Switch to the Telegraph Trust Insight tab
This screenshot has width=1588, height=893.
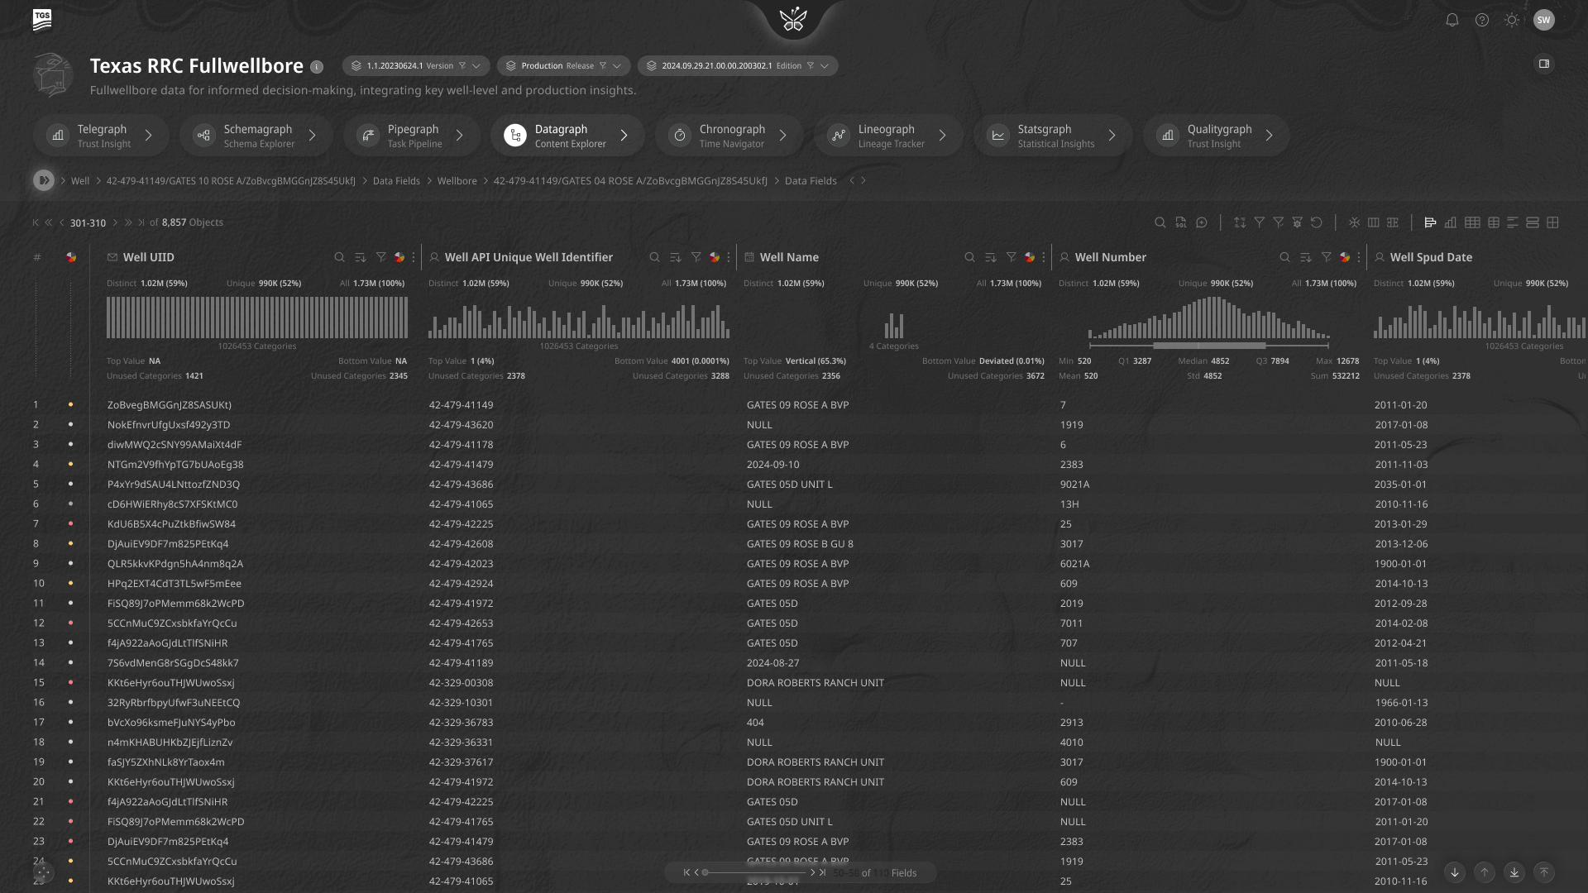coord(101,136)
